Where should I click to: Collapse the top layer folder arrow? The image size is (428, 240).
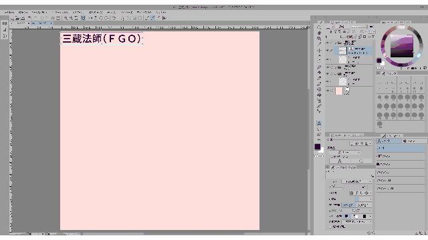(x=336, y=43)
